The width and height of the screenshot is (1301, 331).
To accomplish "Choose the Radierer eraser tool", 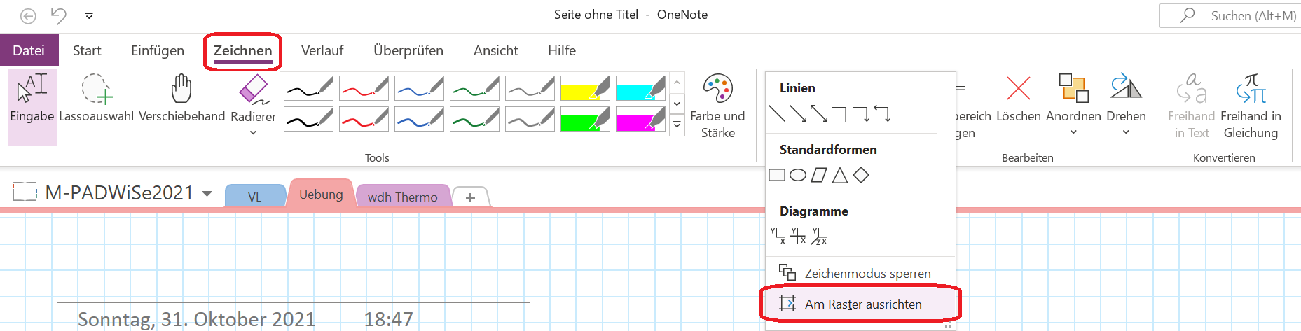I will point(253,104).
